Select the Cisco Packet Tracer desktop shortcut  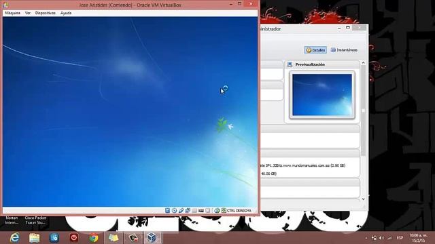click(x=35, y=220)
